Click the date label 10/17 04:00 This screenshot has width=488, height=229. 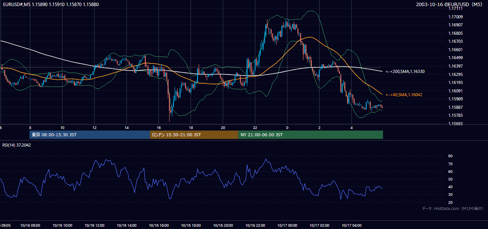click(x=351, y=226)
